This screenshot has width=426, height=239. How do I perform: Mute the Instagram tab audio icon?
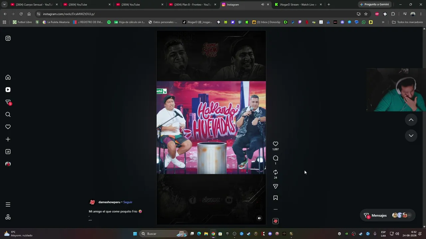coord(263,5)
